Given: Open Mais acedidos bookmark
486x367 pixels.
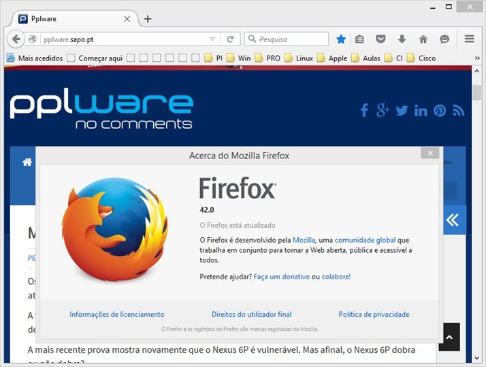Looking at the screenshot, I should (35, 58).
